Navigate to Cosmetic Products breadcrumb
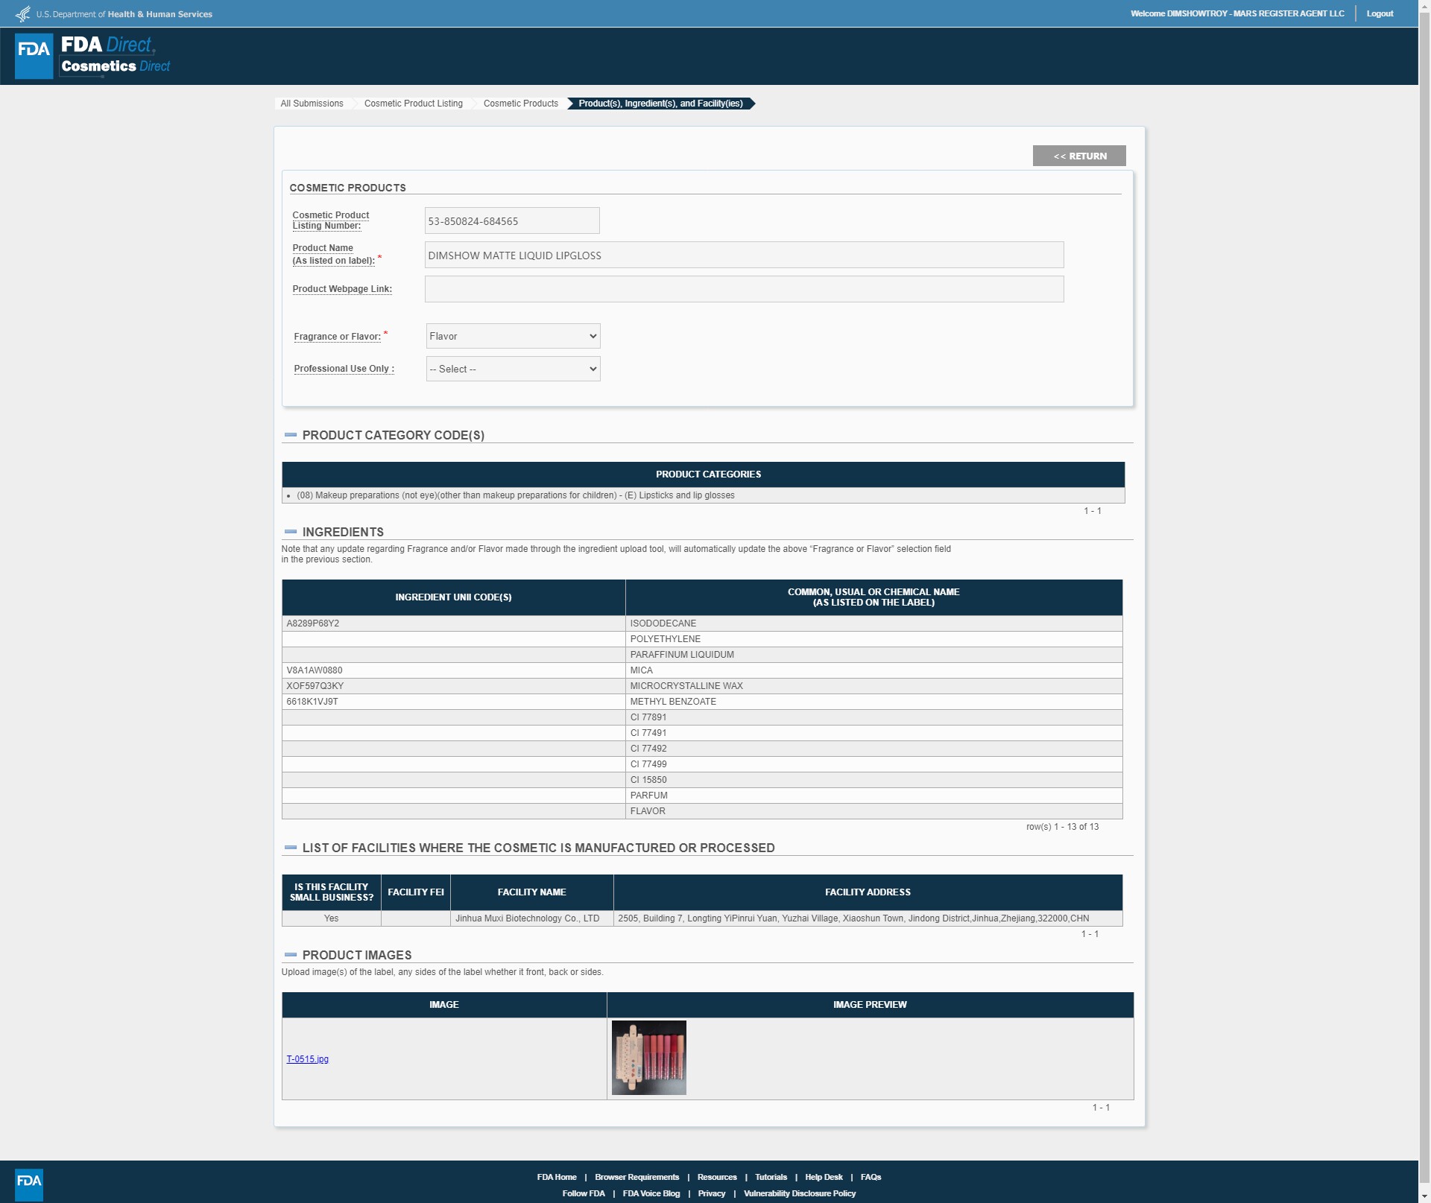This screenshot has width=1431, height=1203. 520,104
